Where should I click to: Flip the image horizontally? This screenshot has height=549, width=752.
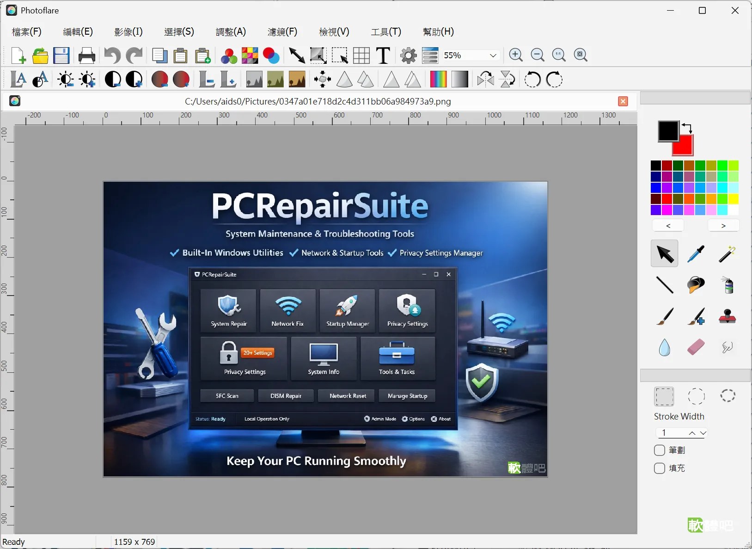486,80
